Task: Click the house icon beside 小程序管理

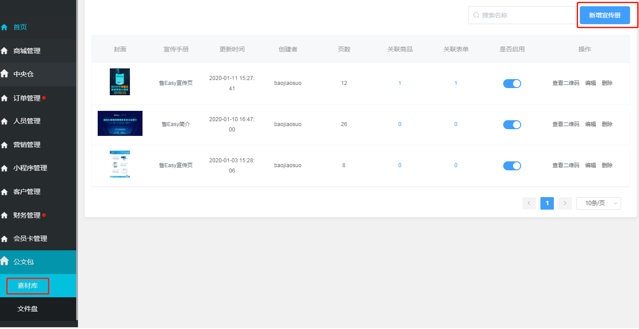Action: tap(4, 168)
